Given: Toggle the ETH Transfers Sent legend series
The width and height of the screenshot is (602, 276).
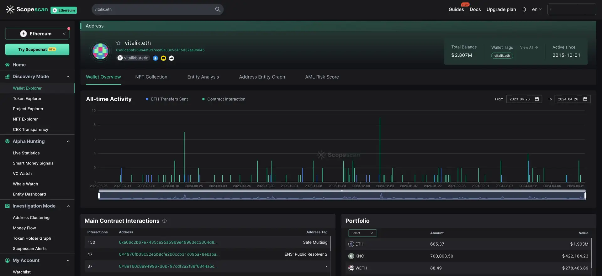Looking at the screenshot, I should 166,99.
